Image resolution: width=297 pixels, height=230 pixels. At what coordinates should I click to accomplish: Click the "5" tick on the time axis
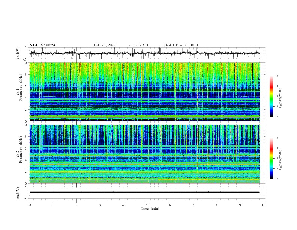(x=147, y=205)
